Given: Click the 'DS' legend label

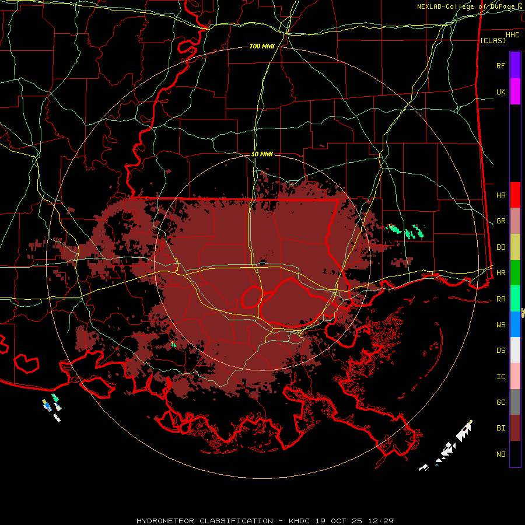Looking at the screenshot, I should 501,351.
